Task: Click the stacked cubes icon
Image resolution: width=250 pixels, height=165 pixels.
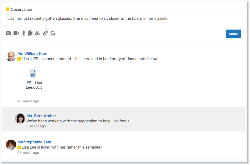Action: tap(38, 33)
